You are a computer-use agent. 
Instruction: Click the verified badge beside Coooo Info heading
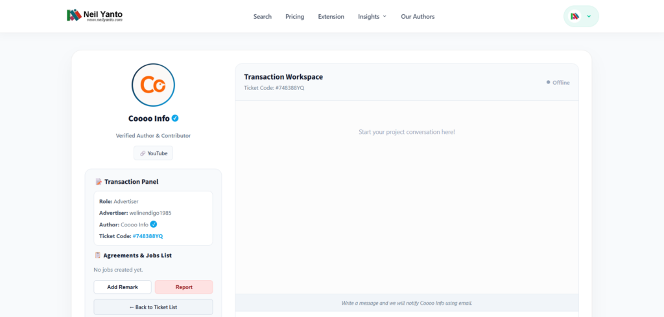tap(175, 118)
